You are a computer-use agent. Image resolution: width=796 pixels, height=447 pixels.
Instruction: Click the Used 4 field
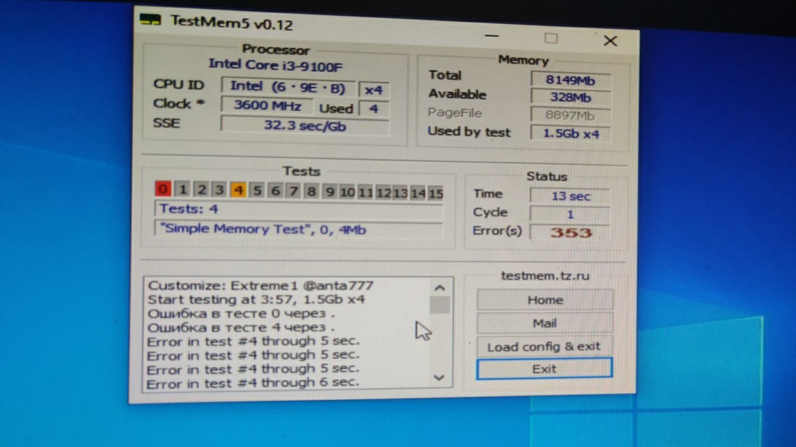coord(374,109)
